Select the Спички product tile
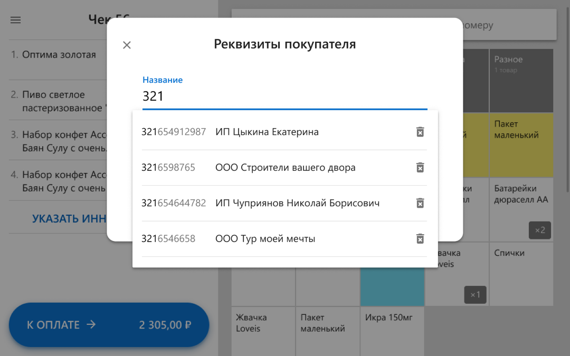570x356 pixels. (x=521, y=274)
